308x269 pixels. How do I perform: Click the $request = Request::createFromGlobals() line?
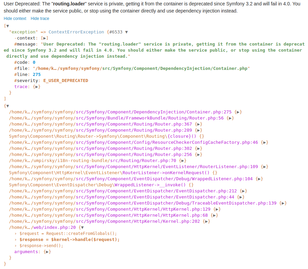pyautogui.click(x=68, y=234)
